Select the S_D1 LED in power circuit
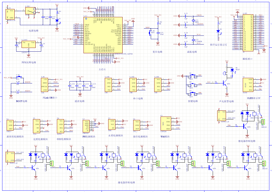 57,21
